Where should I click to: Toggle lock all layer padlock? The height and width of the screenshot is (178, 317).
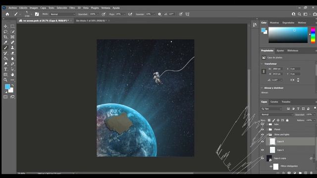pyautogui.click(x=287, y=120)
